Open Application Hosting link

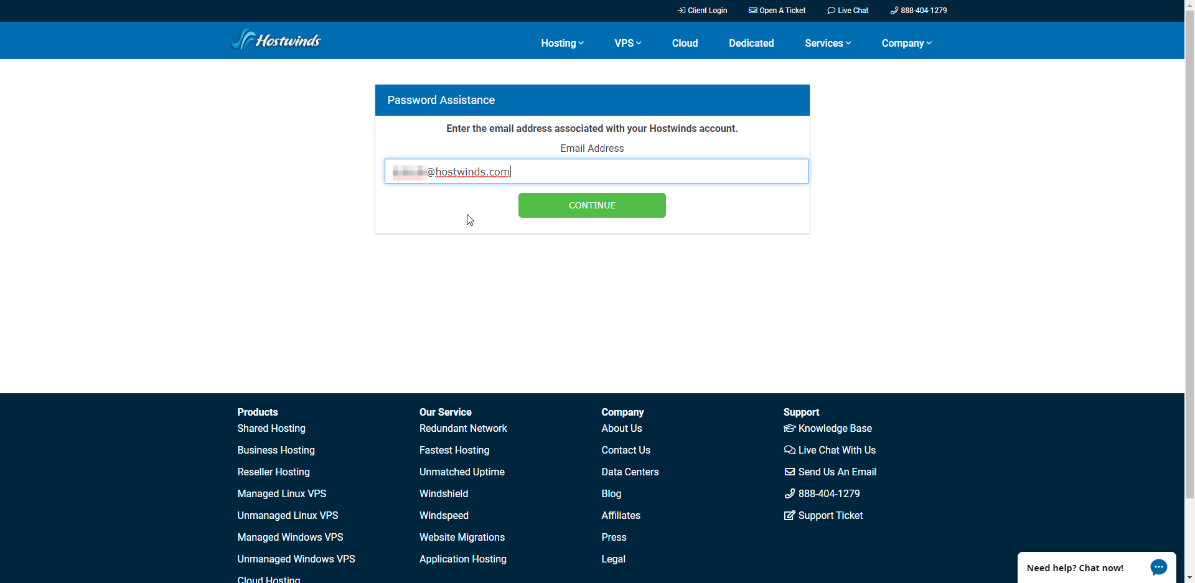click(x=463, y=559)
